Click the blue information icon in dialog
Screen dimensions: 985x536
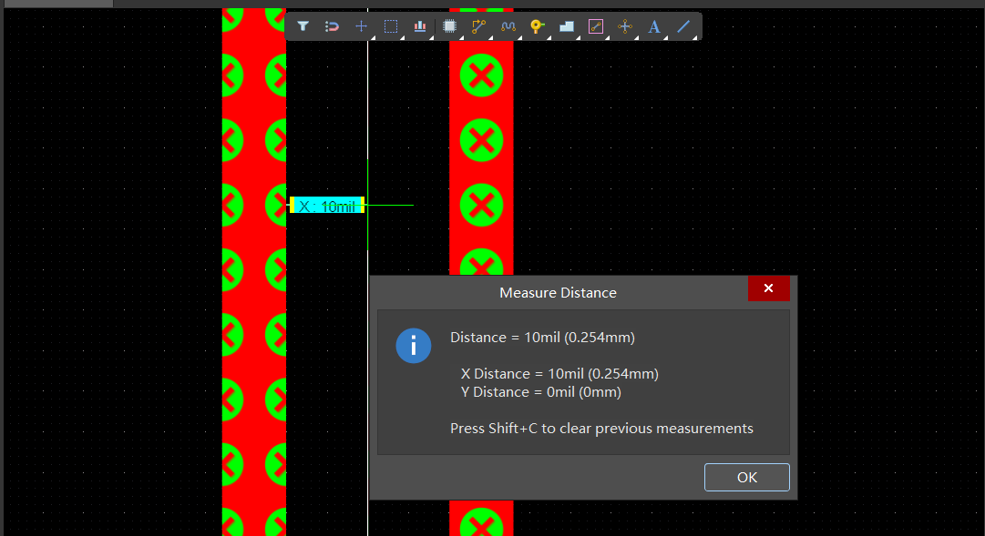[x=414, y=346]
